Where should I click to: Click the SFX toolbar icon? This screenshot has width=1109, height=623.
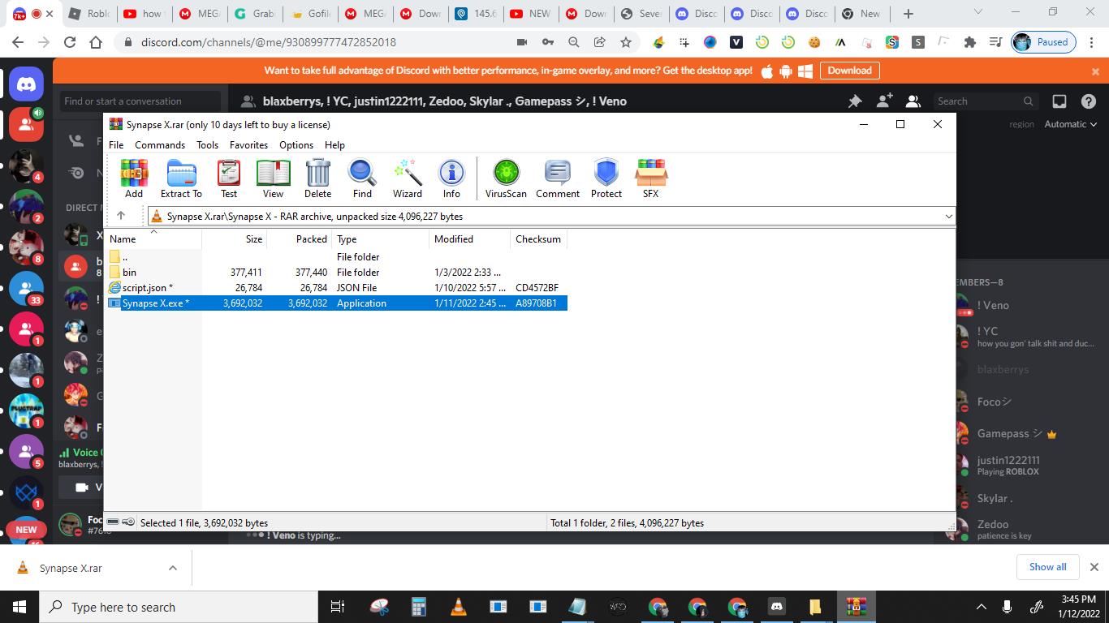[650, 178]
